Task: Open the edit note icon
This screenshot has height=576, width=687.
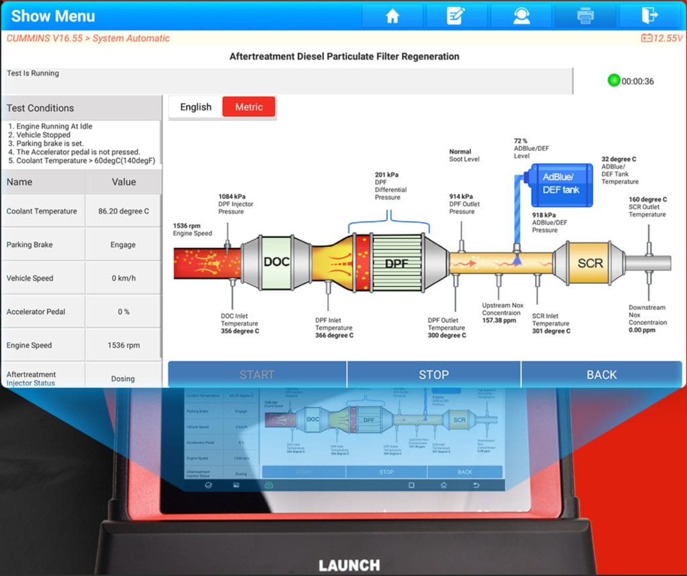Action: point(456,16)
